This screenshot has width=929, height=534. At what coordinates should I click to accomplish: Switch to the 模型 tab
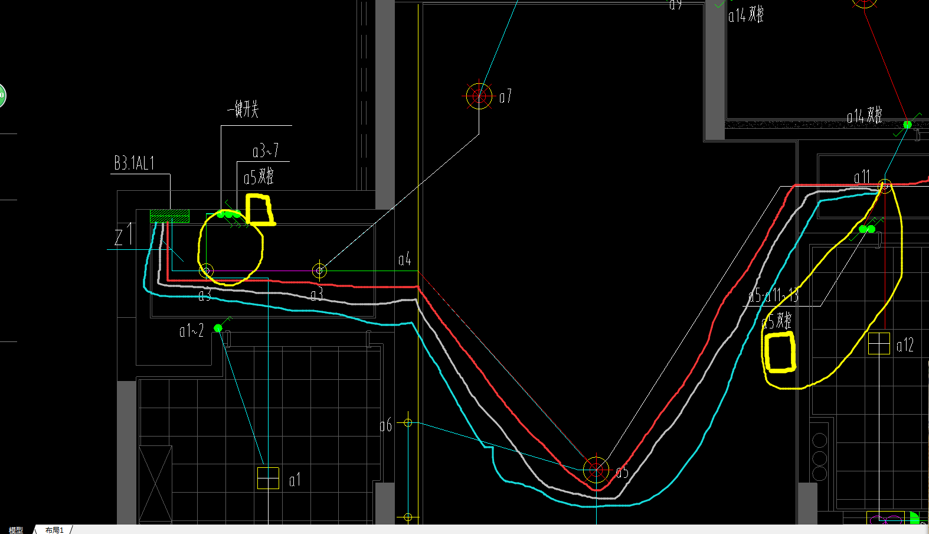click(16, 530)
